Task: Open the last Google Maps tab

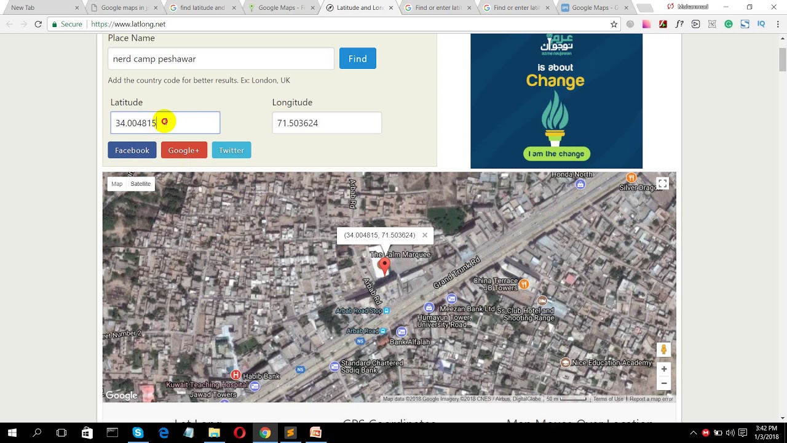Action: pyautogui.click(x=595, y=7)
